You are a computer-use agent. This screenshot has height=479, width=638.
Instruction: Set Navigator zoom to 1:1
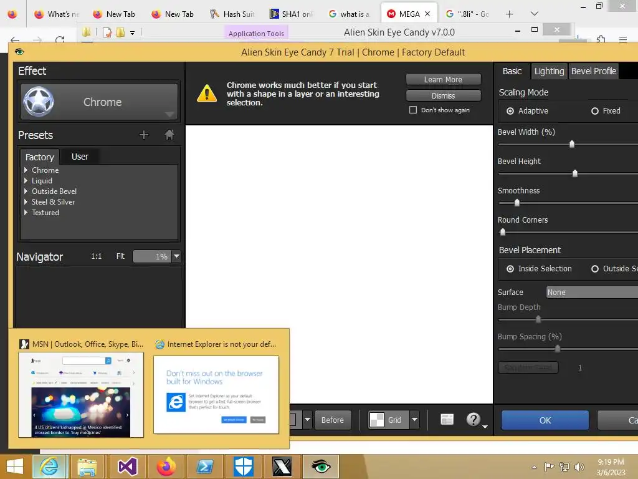pos(97,256)
